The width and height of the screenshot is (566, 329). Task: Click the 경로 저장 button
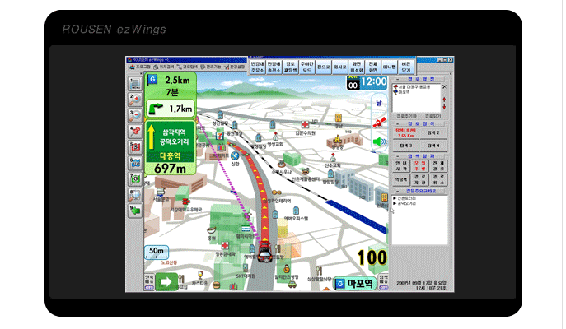point(420,179)
